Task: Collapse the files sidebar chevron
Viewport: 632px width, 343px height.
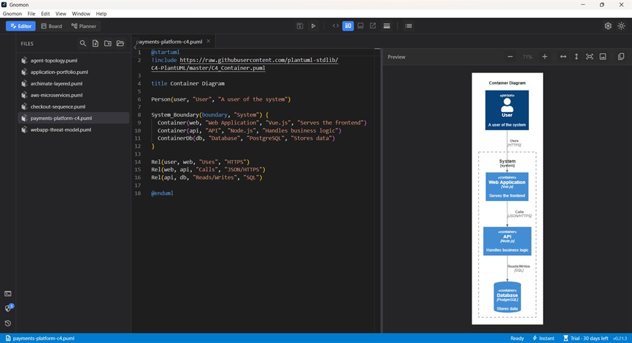Action: [x=135, y=47]
